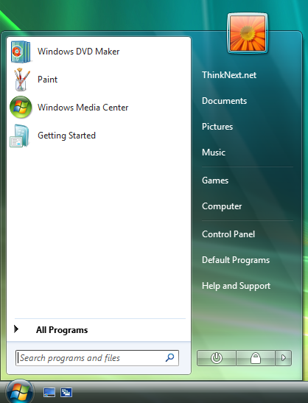The height and width of the screenshot is (403, 308).
Task: Open shutdown options arrow menu
Action: click(284, 358)
